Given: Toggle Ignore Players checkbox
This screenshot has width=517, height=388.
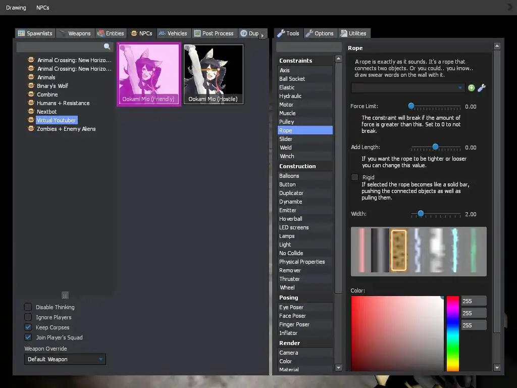Looking at the screenshot, I should 28,317.
